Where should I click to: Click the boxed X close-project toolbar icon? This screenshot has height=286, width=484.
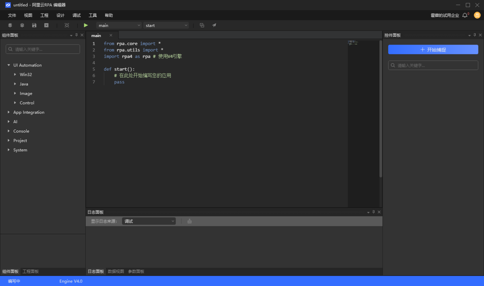(x=46, y=25)
